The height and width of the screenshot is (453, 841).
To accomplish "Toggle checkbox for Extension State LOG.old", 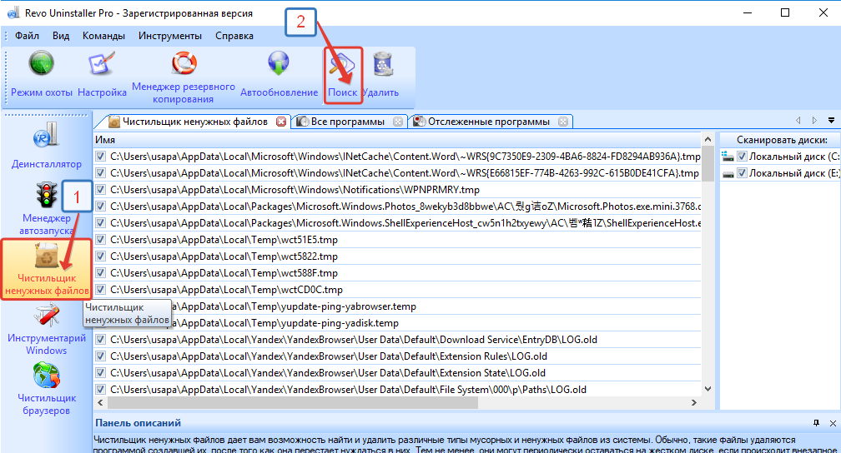I will coord(100,373).
